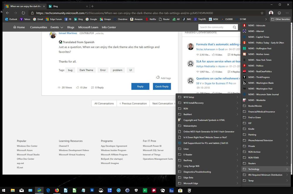Click the community search magnifier icon
293x194 pixels.
coord(234,27)
